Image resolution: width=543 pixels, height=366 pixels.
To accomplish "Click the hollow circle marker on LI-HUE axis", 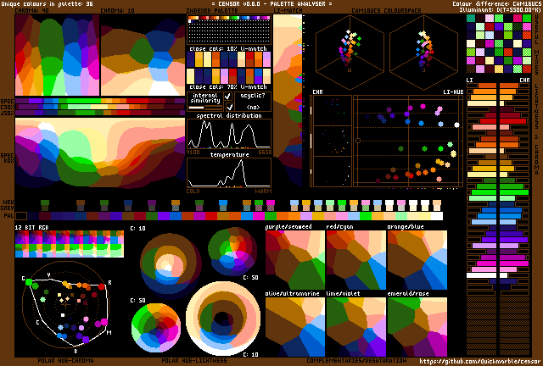I will point(358,141).
